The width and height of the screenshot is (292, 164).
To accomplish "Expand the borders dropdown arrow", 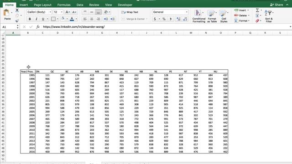I will tap(57, 19).
